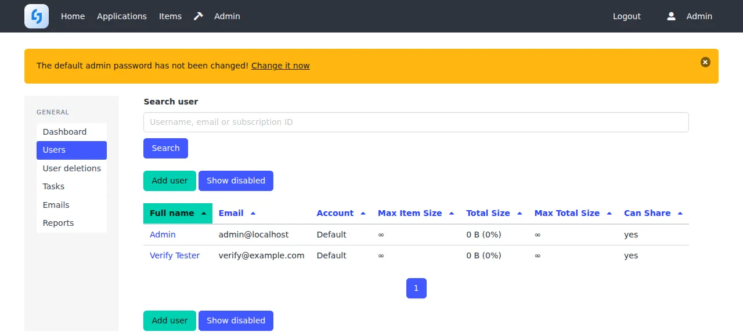Image resolution: width=743 pixels, height=335 pixels.
Task: Click the user profile icon in navbar
Action: pos(671,16)
